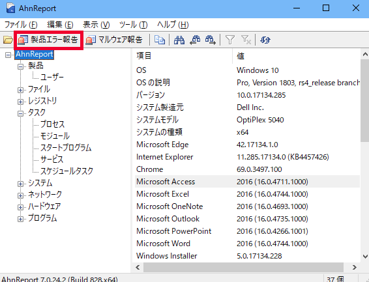Click the 項目 column header
Viewport: 369px width, 282px height.
pyautogui.click(x=183, y=56)
